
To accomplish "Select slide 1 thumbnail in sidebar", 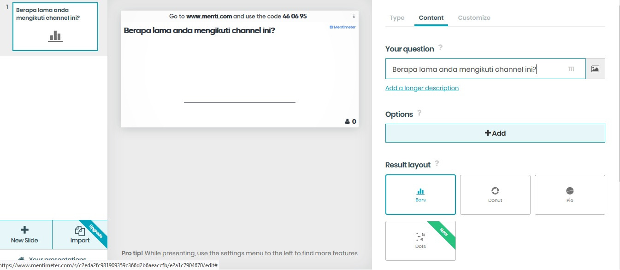I will pyautogui.click(x=55, y=26).
